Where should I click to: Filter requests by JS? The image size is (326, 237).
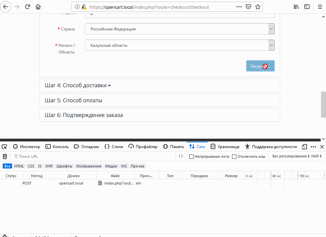pyautogui.click(x=40, y=166)
